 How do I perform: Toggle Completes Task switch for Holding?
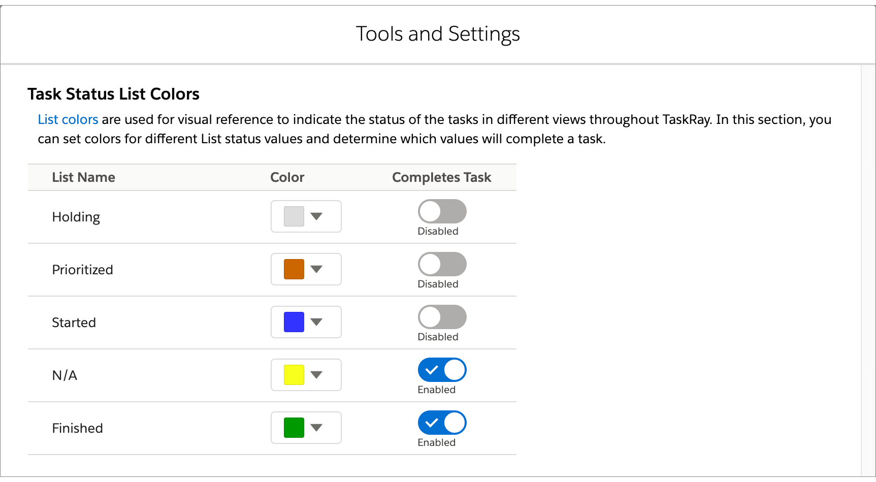coord(442,211)
